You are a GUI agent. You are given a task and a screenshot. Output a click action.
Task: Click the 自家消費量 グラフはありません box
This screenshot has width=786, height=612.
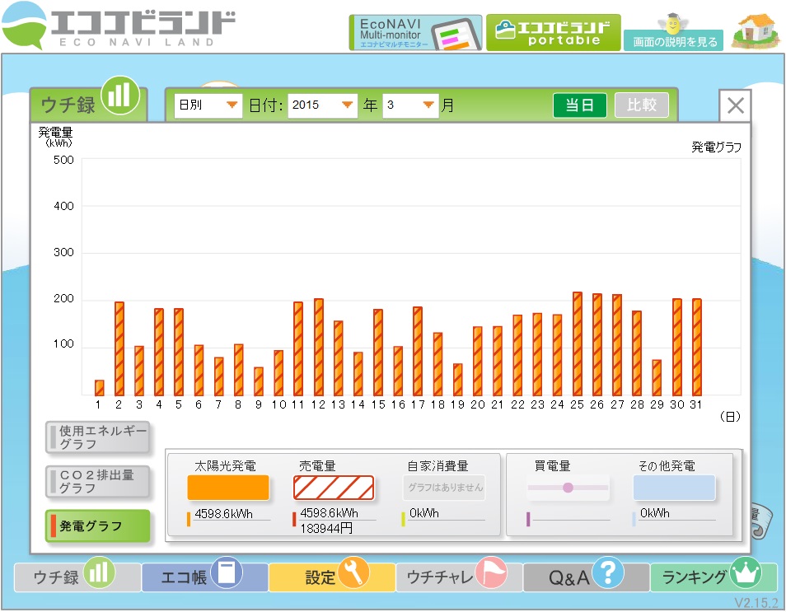pos(445,488)
